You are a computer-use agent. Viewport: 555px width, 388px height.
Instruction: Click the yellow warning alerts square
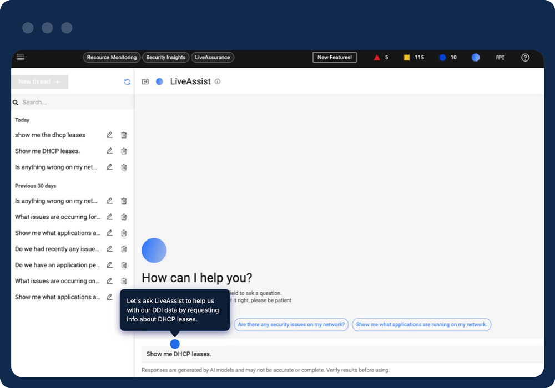[407, 58]
